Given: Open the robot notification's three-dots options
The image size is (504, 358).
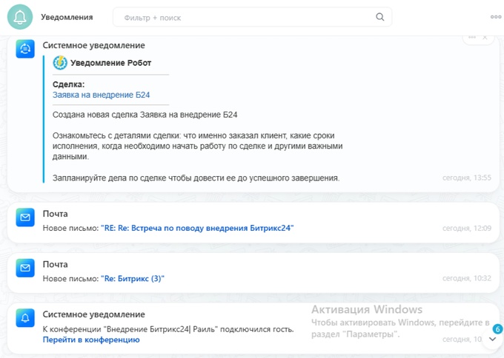Looking at the screenshot, I should pyautogui.click(x=472, y=37).
